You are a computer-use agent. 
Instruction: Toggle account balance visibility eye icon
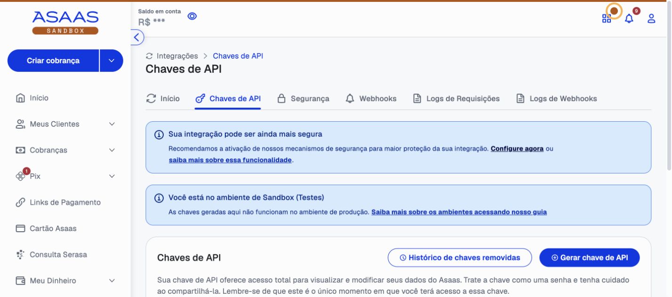pos(192,16)
